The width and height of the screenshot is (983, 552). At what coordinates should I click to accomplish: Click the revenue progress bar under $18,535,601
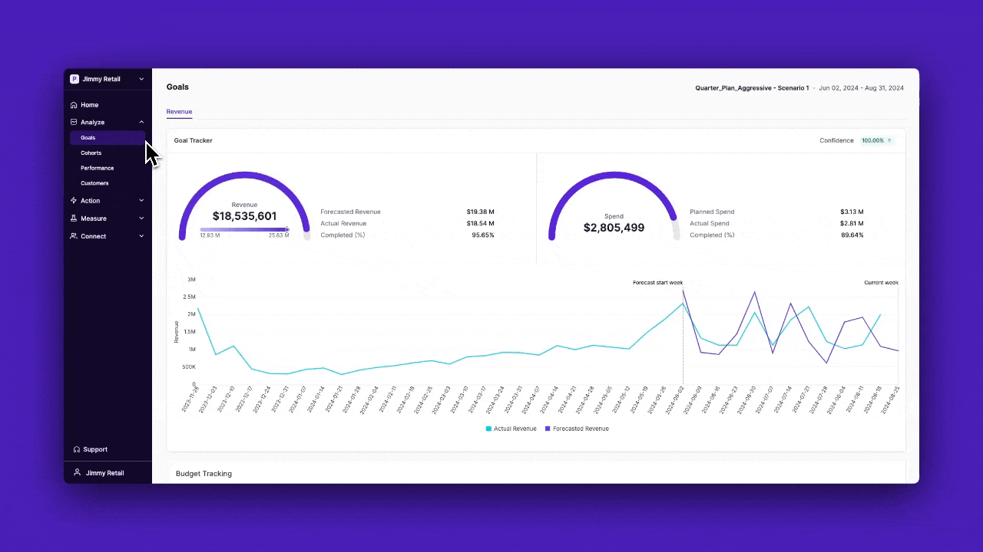coord(244,229)
